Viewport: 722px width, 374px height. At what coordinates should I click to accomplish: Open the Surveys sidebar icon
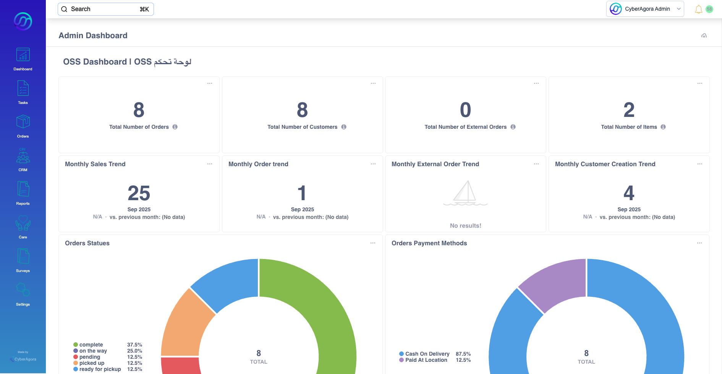(23, 257)
